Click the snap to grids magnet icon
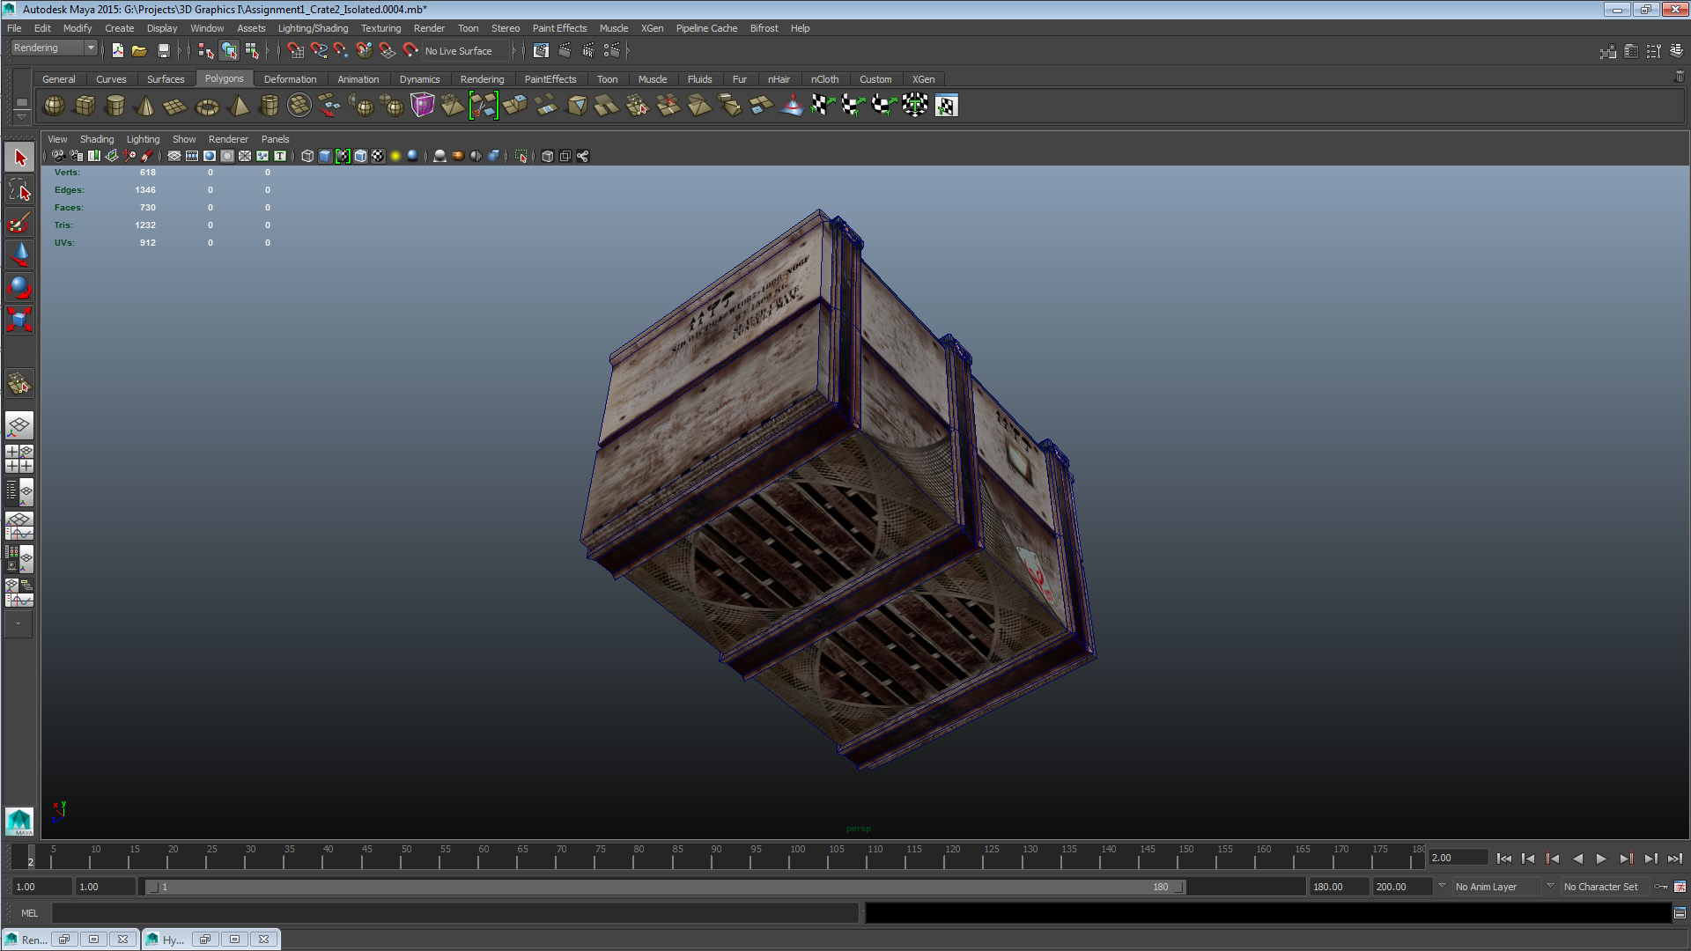1691x951 pixels. 295,51
